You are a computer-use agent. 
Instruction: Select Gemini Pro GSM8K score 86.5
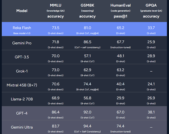[x=87, y=42]
